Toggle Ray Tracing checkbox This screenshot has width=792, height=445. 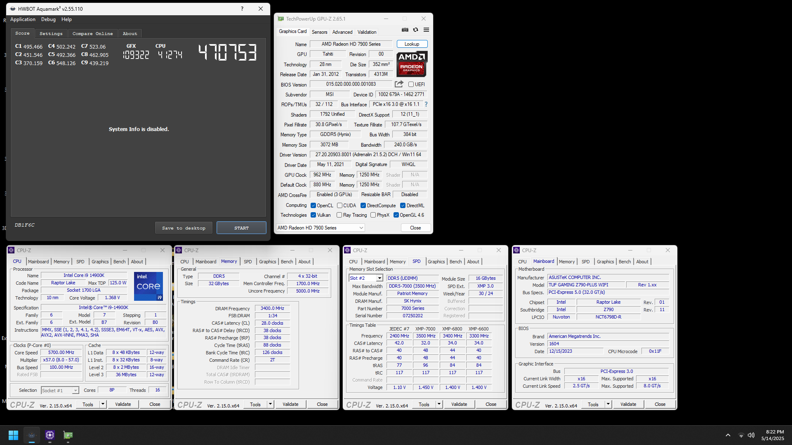tap(339, 215)
